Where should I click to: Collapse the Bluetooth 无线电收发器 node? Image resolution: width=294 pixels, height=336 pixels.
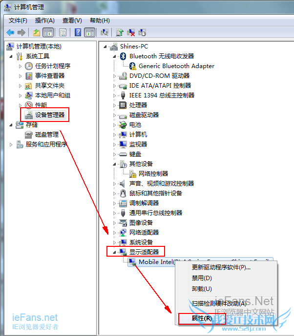click(114, 57)
